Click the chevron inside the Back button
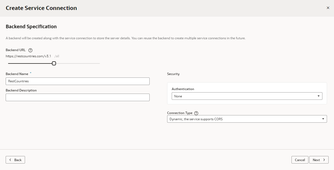Viewport: 334px width, 170px height. (x=11, y=160)
